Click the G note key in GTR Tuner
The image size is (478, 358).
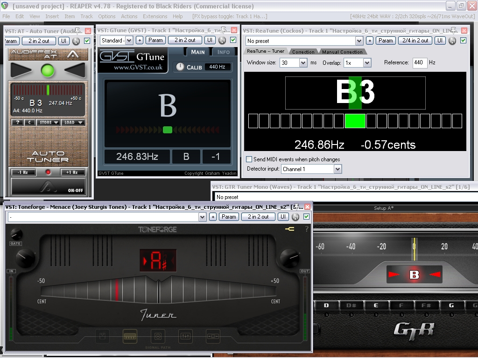point(451,305)
